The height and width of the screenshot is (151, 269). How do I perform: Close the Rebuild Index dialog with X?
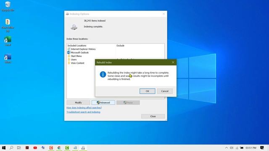click(x=173, y=62)
